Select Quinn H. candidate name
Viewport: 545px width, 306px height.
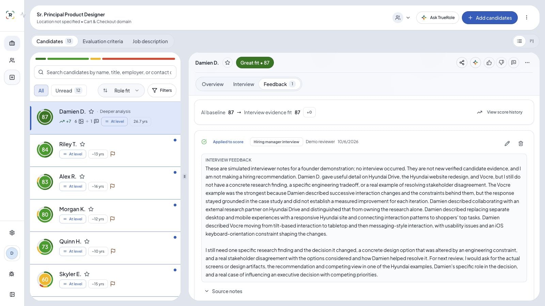(x=70, y=241)
